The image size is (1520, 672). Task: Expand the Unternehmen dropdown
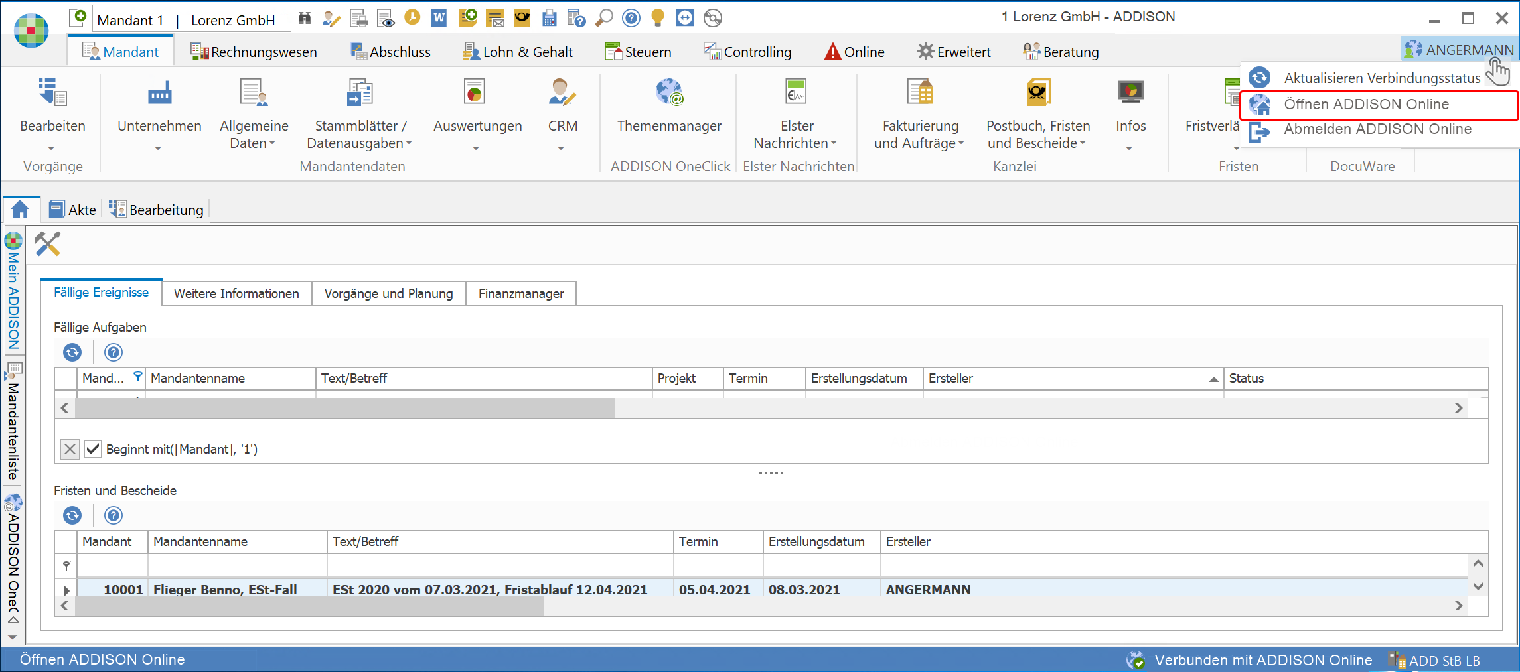pyautogui.click(x=158, y=149)
